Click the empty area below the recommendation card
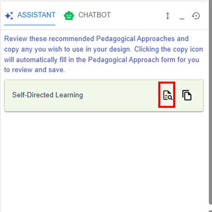This screenshot has width=212, height=212. 101,158
